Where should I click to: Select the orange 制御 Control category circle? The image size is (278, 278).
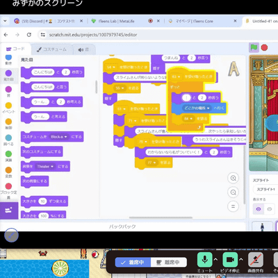8,122
